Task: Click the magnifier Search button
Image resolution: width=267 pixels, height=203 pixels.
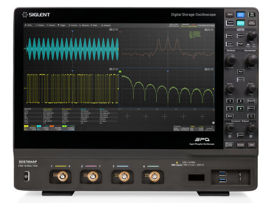Action: (x=251, y=116)
